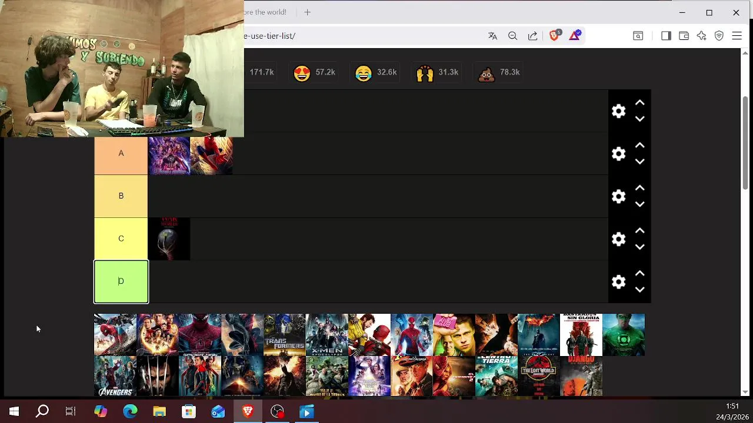The height and width of the screenshot is (423, 753).
Task: Open Task View on the taskbar
Action: click(x=71, y=412)
